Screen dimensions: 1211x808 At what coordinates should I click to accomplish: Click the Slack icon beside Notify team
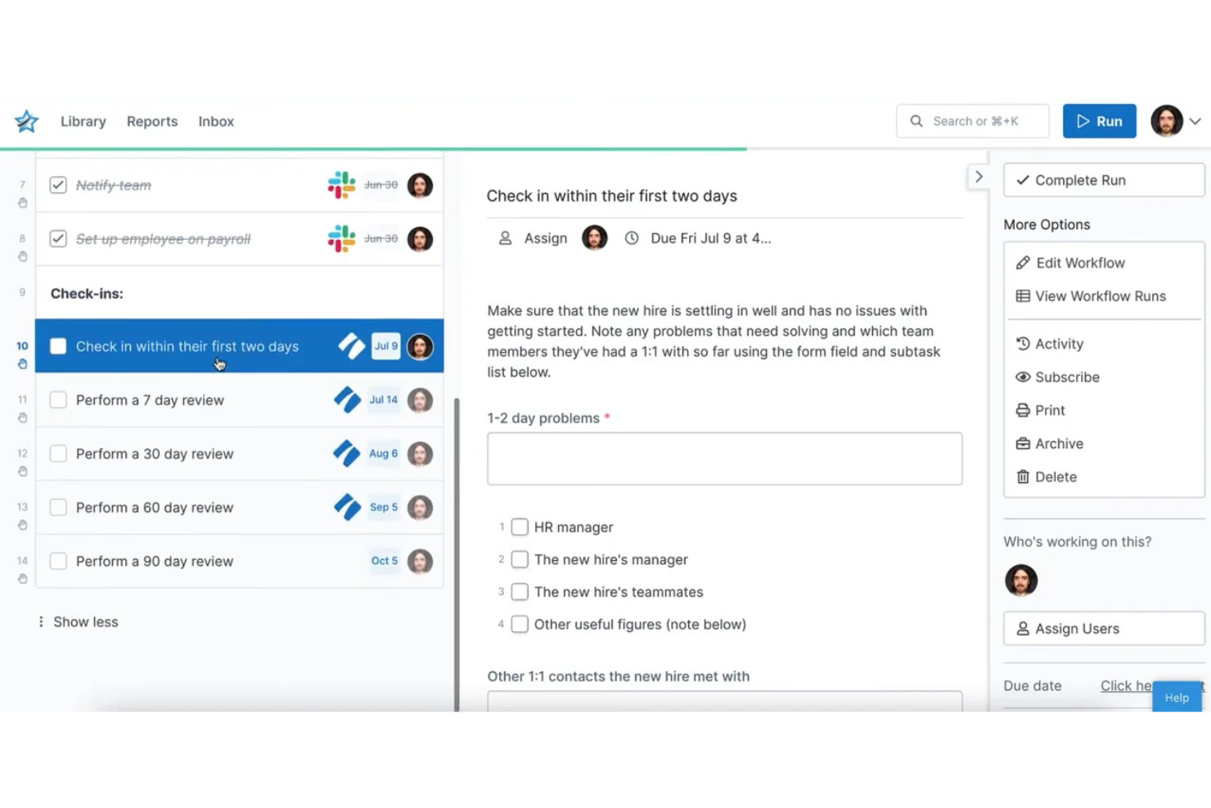(x=340, y=185)
